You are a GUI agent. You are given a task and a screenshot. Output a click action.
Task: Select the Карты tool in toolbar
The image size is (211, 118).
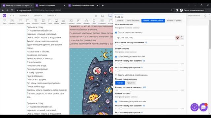pos(94,22)
